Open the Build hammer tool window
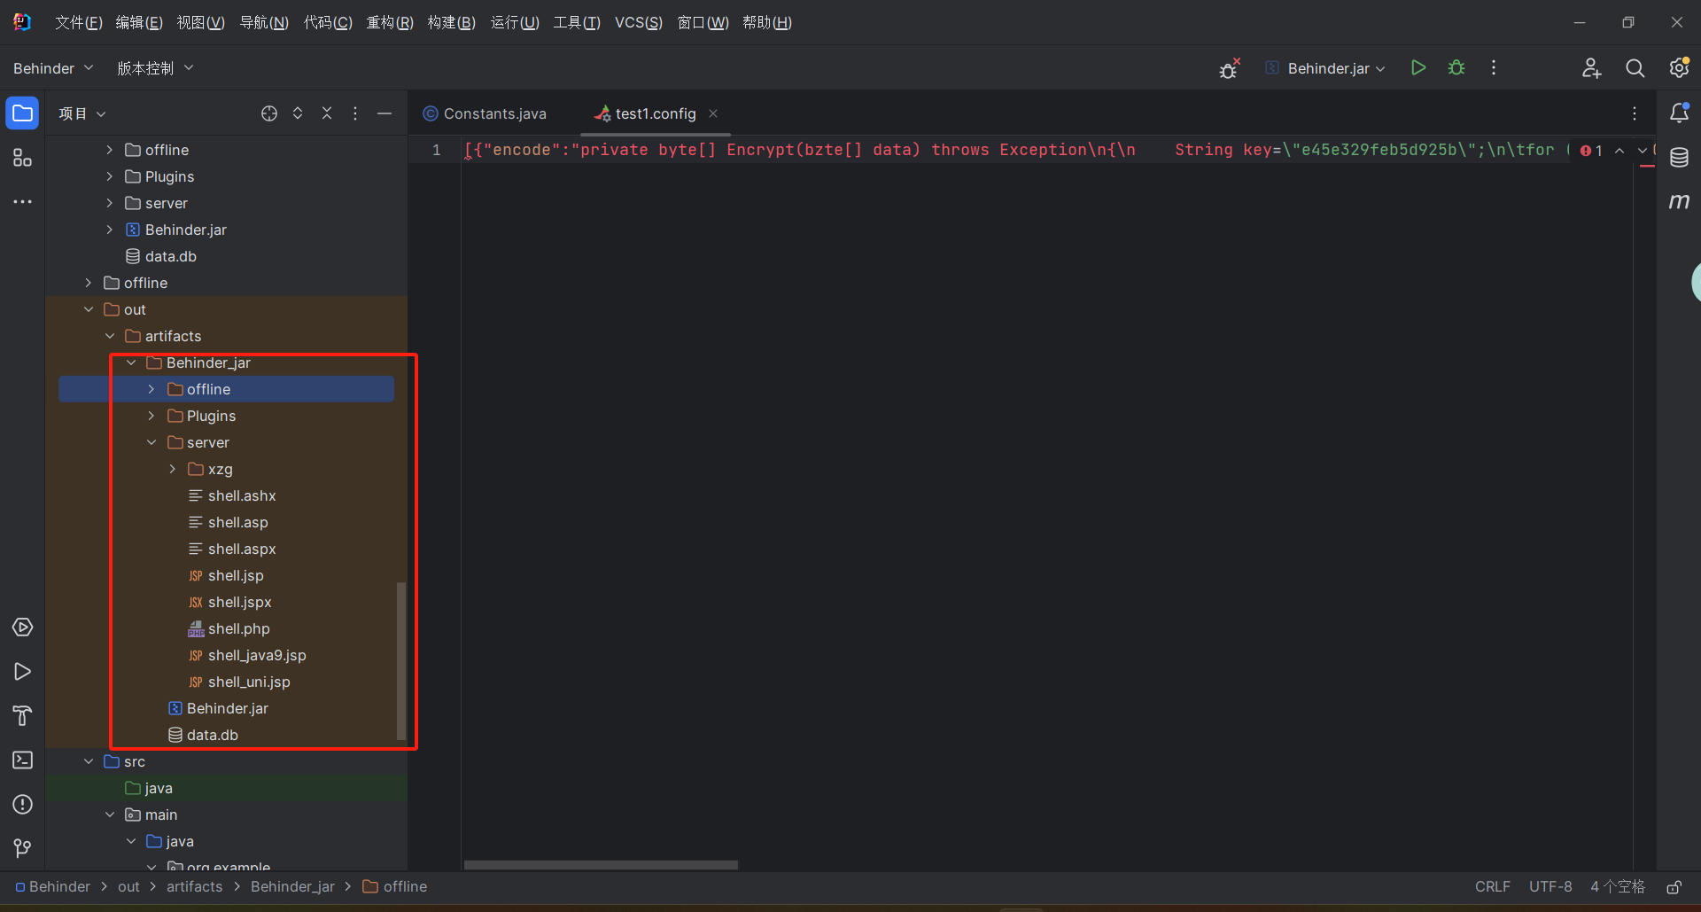Viewport: 1701px width, 912px height. tap(22, 716)
